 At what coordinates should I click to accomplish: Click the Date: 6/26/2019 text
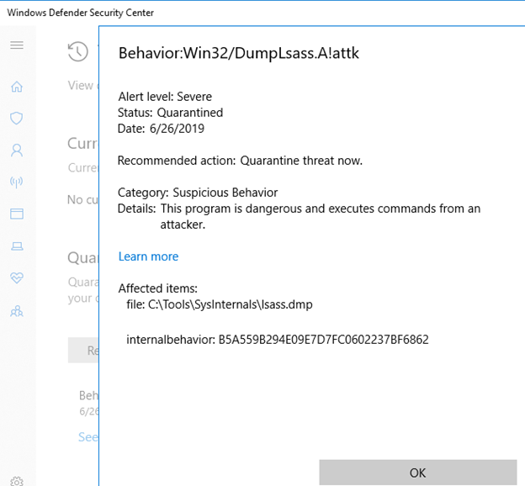click(x=161, y=129)
